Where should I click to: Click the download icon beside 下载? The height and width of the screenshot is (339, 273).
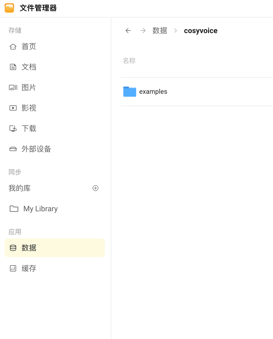tap(13, 128)
